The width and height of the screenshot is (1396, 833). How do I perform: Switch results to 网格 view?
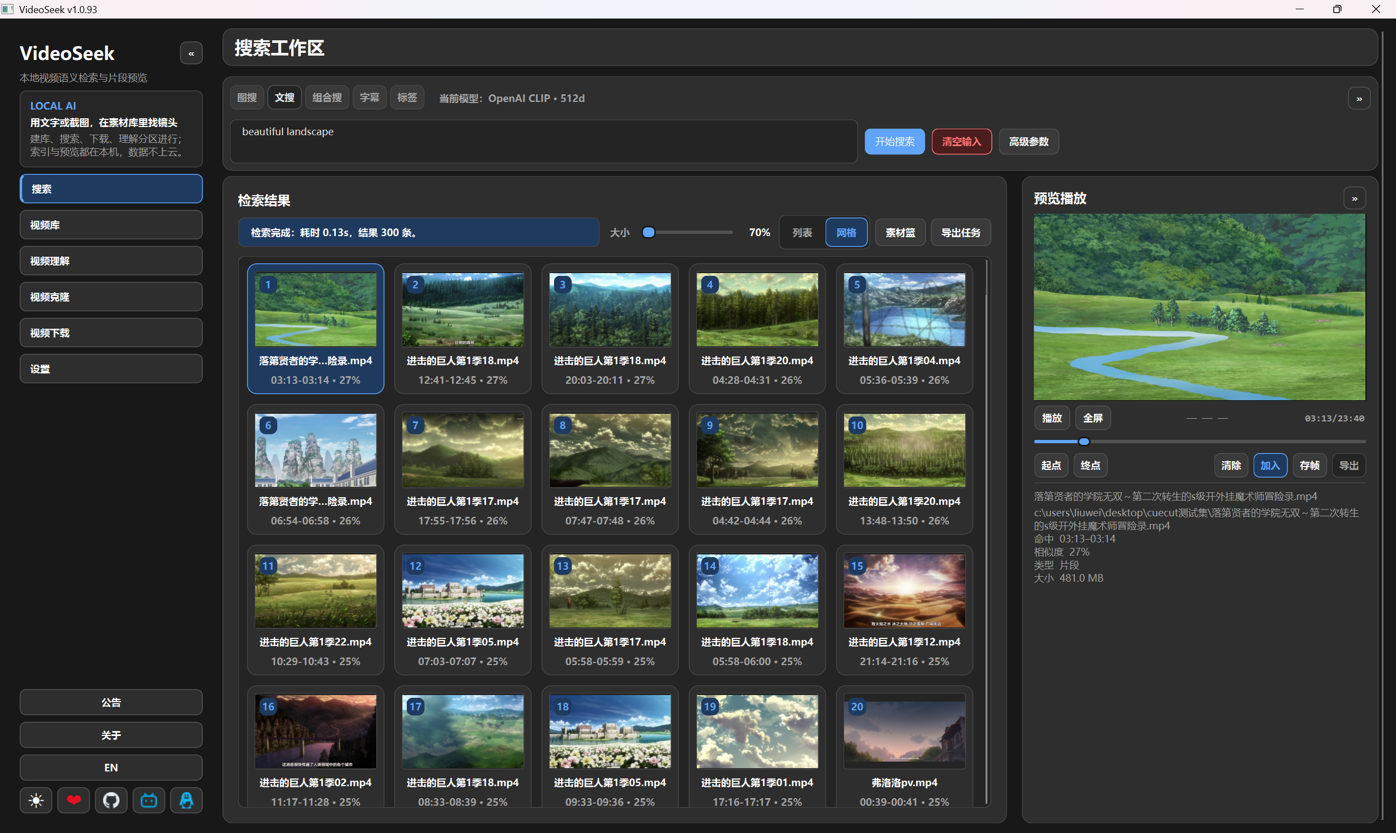pyautogui.click(x=846, y=232)
